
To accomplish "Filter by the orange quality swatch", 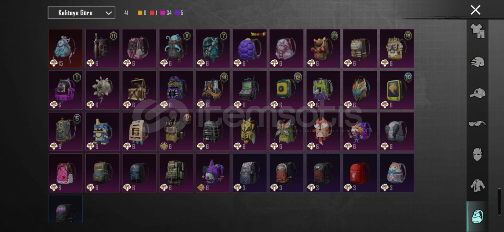I will [140, 13].
